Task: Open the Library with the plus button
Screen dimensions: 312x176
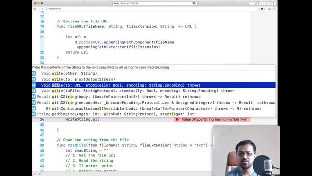Action: (252, 3)
